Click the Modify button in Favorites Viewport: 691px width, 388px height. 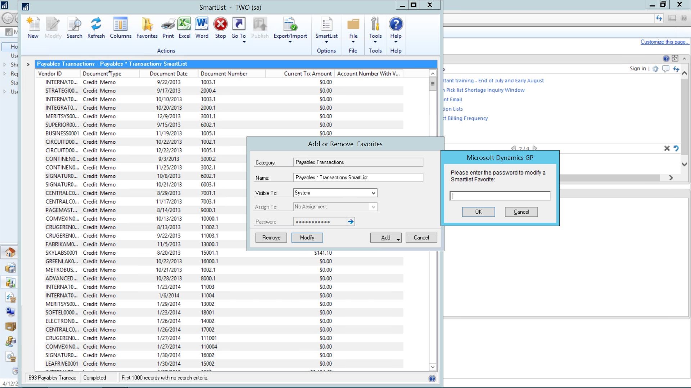[307, 238]
